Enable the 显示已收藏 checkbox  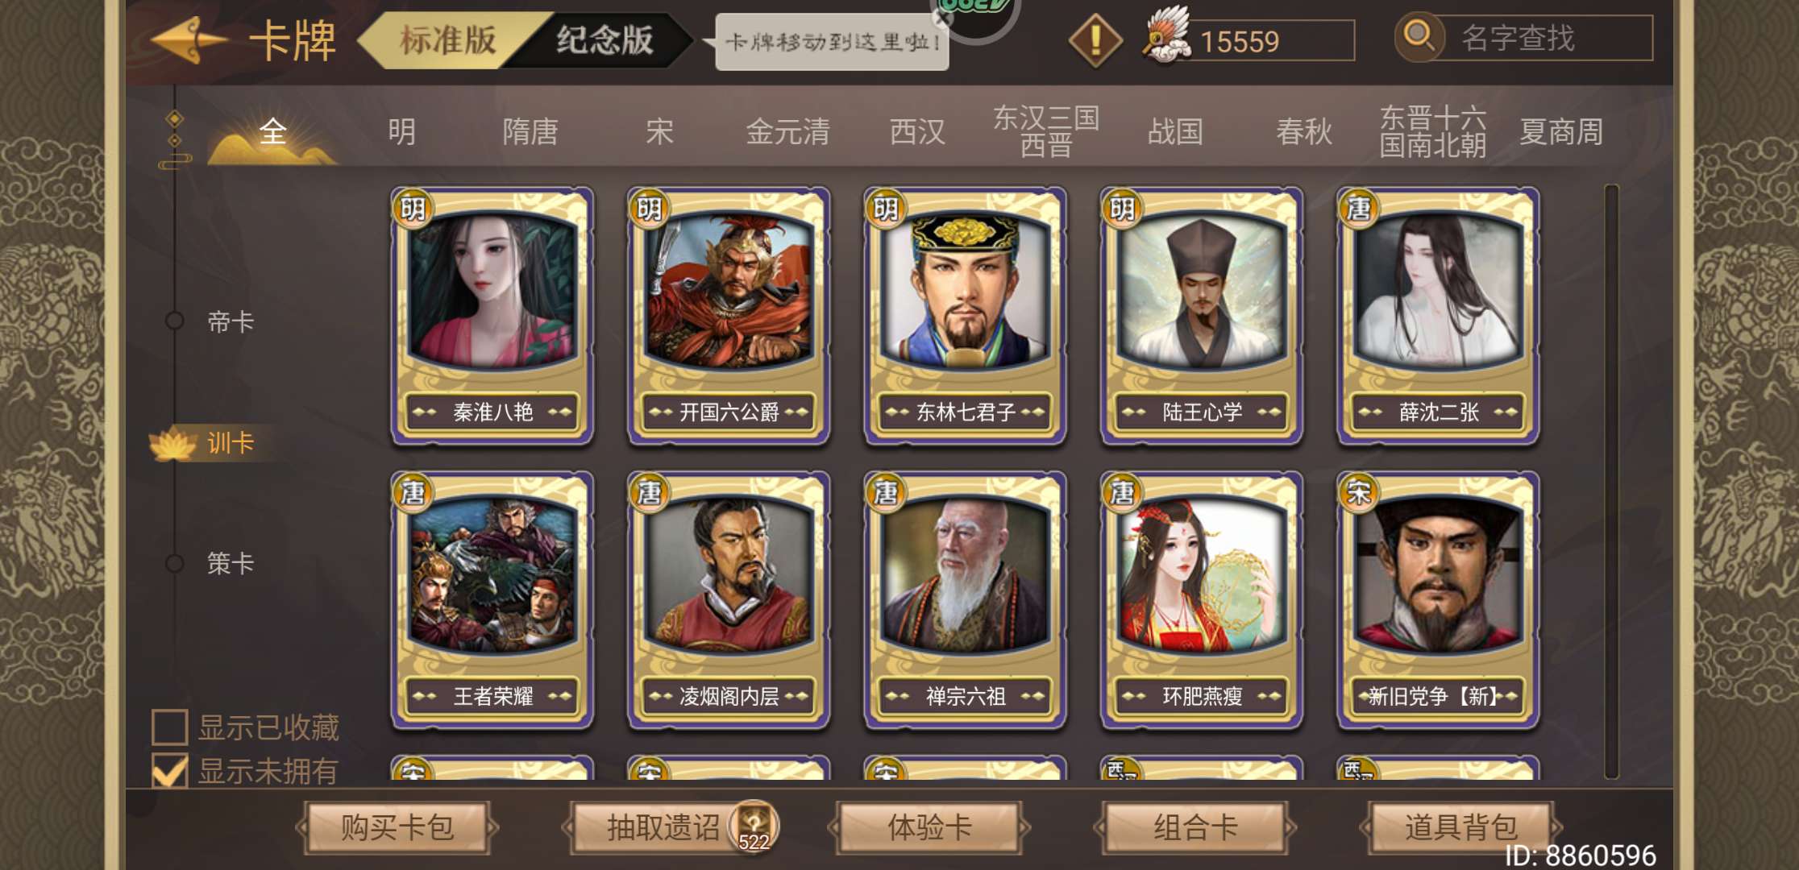[x=170, y=727]
